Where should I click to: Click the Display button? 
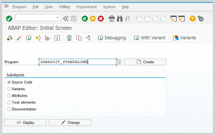coord(25,123)
